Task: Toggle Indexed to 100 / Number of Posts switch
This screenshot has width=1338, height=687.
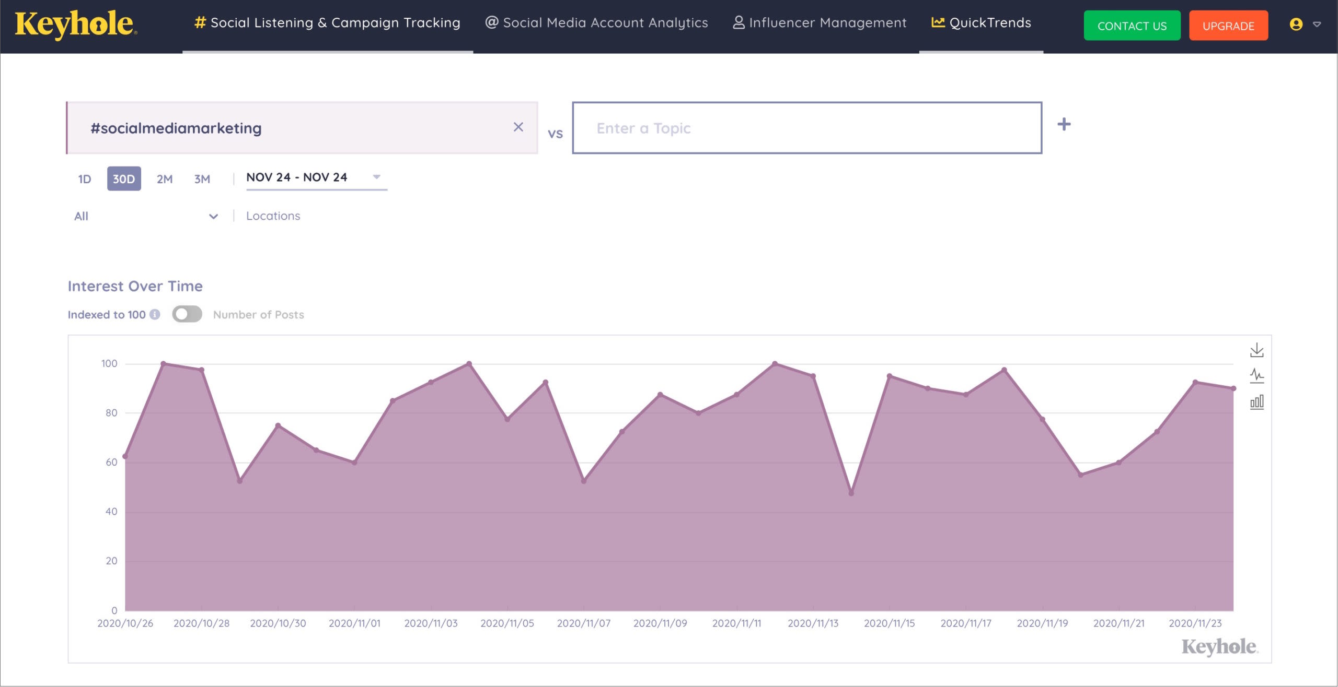Action: pos(187,314)
